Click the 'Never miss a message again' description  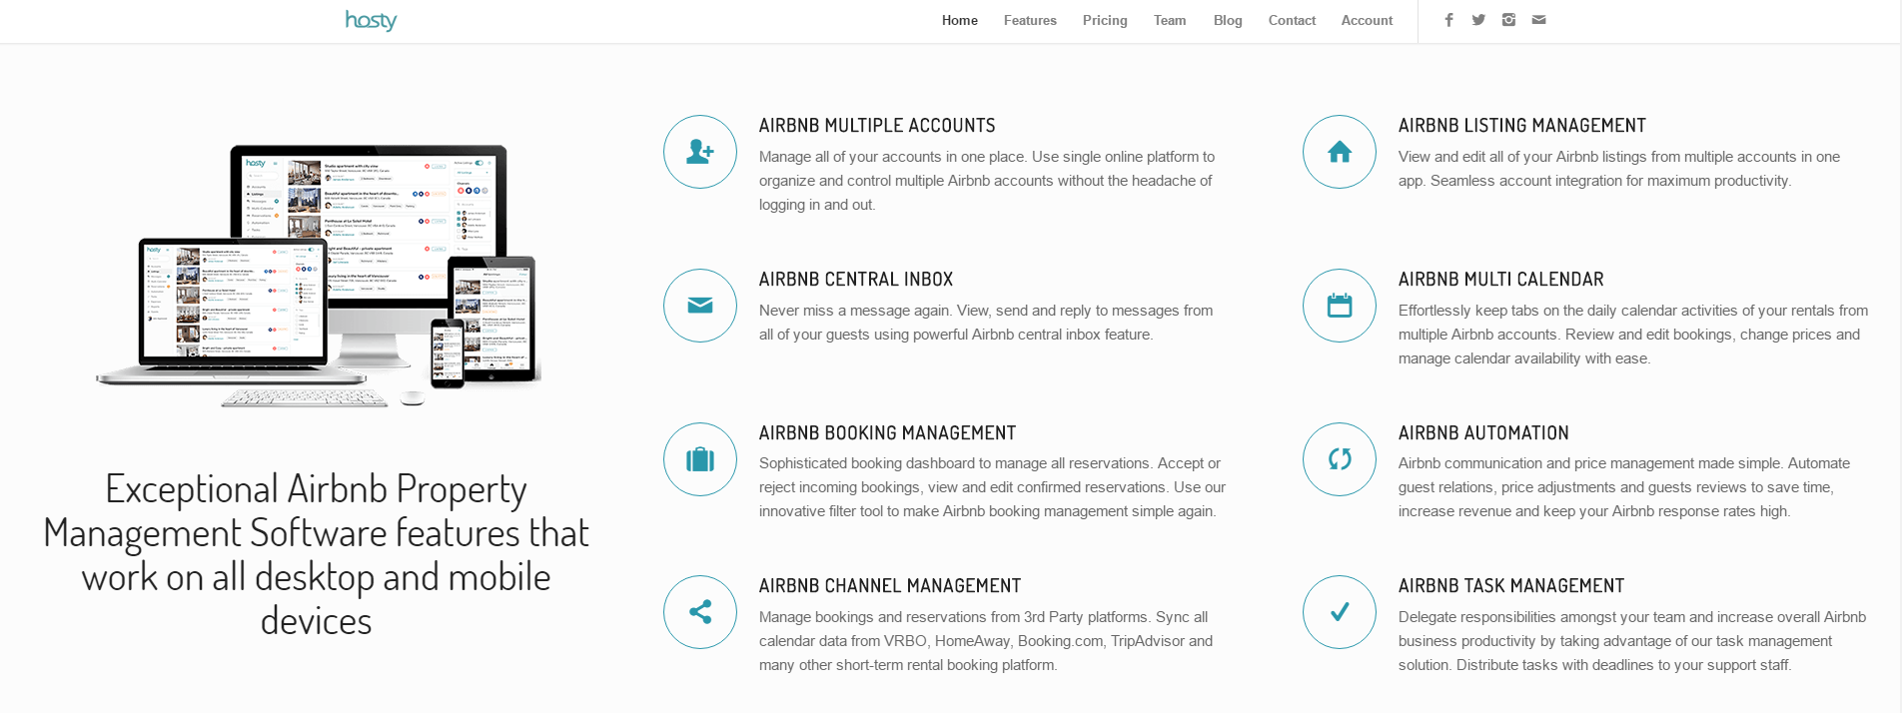(986, 323)
